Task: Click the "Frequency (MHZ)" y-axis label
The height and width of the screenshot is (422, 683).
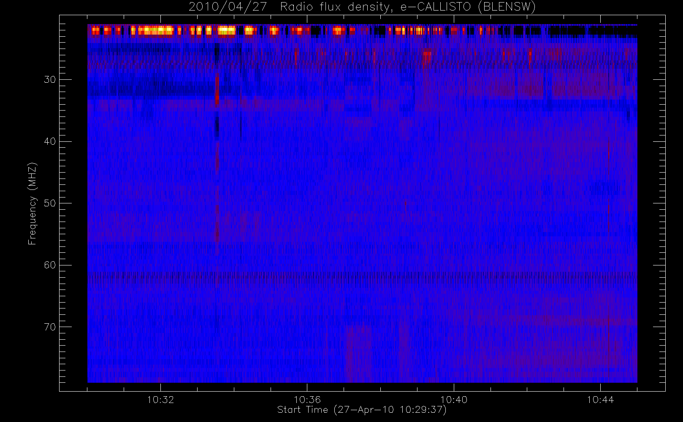Action: (32, 203)
